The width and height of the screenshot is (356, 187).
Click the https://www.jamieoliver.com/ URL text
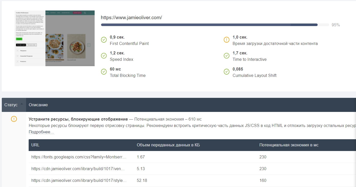coord(131,18)
